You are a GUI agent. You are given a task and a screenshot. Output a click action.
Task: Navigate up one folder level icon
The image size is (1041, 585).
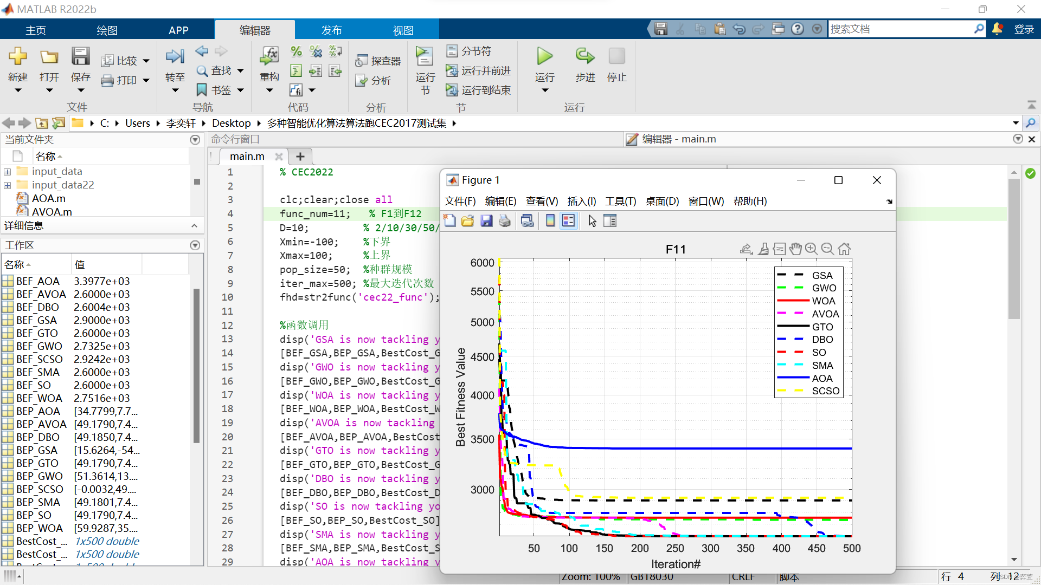click(42, 123)
